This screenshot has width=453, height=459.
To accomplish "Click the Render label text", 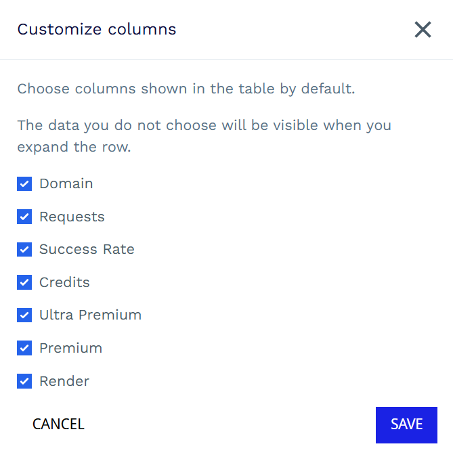I will point(64,381).
